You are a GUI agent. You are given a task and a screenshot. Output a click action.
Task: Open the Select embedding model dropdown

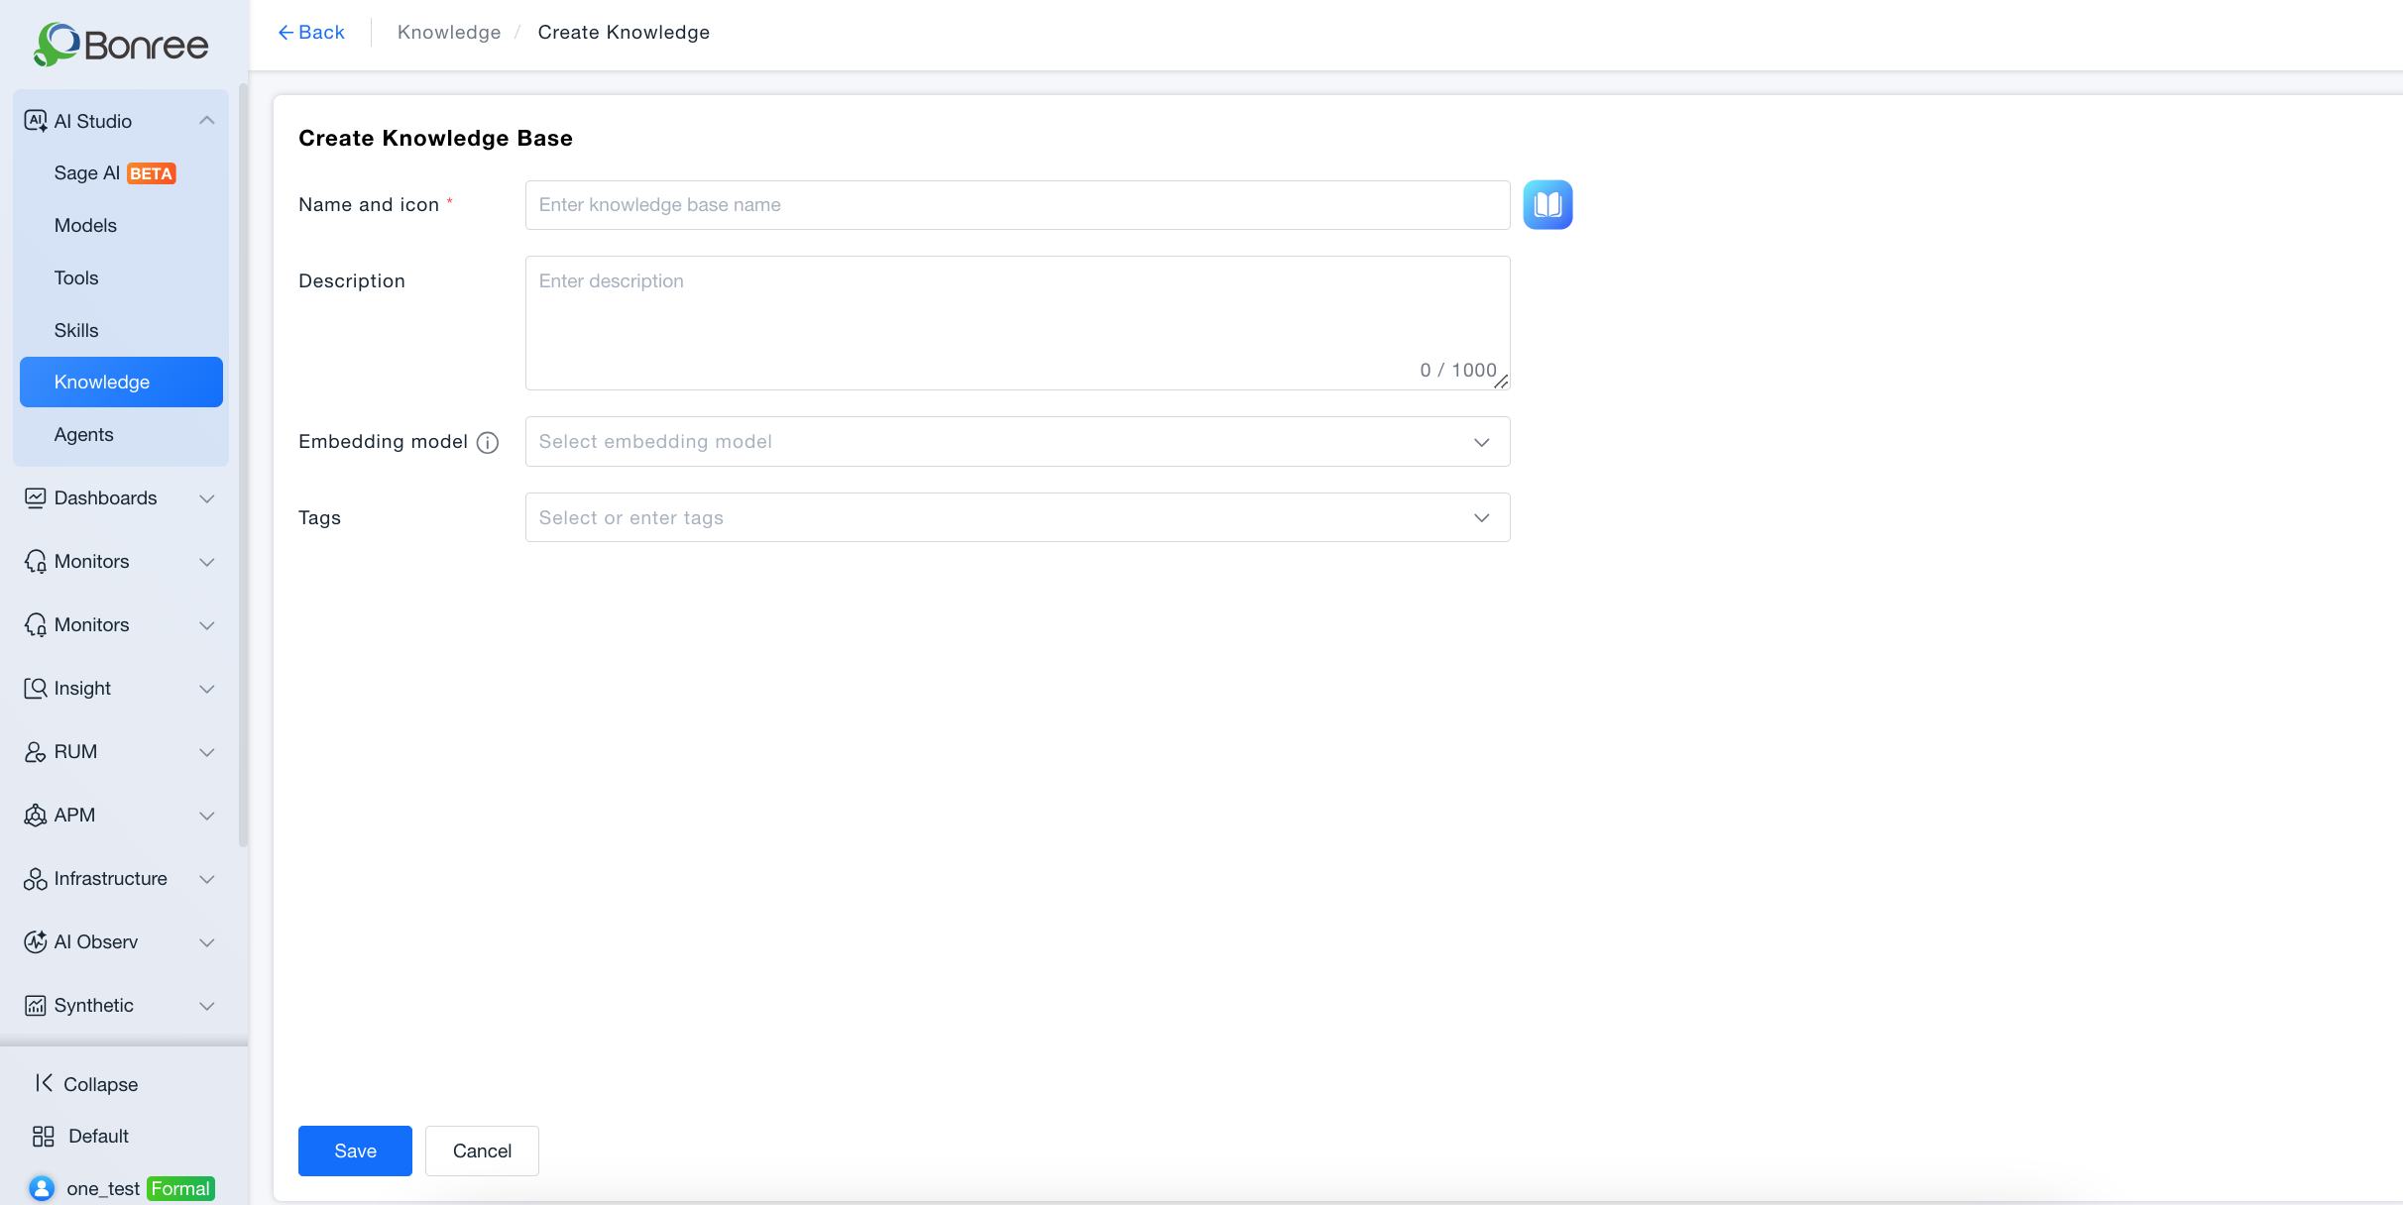pos(1017,442)
